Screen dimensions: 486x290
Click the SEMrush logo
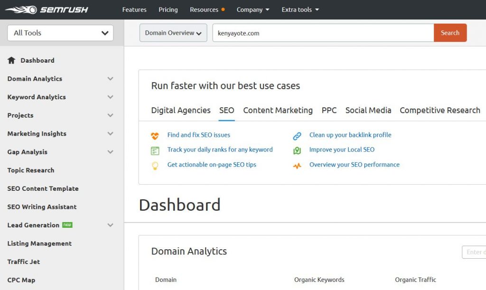pyautogui.click(x=47, y=9)
